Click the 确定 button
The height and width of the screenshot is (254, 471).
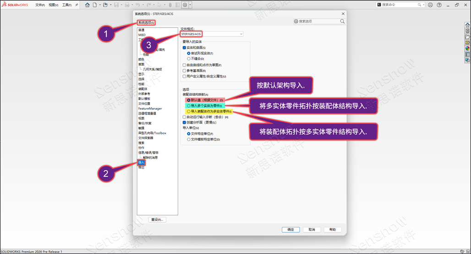pos(291,230)
